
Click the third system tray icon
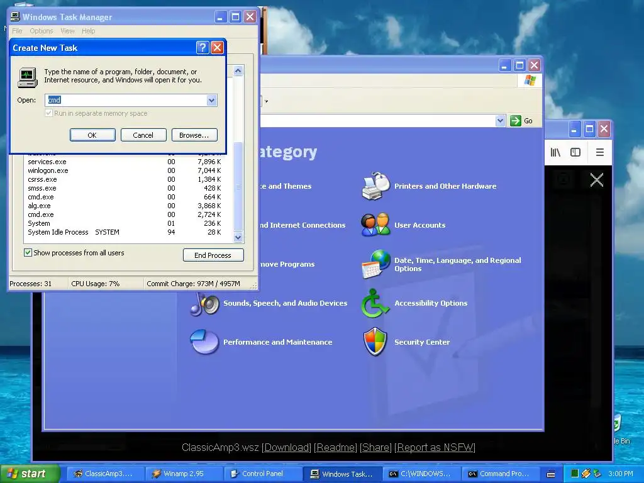point(597,474)
